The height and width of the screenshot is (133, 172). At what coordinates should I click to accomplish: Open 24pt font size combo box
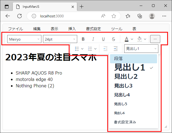pyautogui.click(x=60, y=39)
